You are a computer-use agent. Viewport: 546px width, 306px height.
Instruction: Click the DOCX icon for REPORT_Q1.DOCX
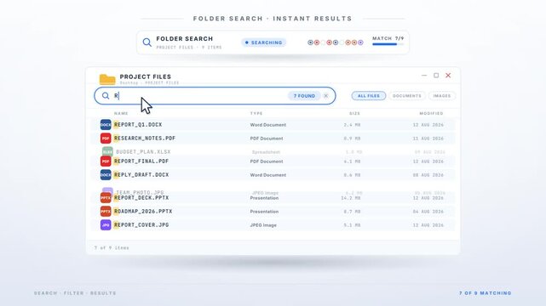tap(106, 125)
